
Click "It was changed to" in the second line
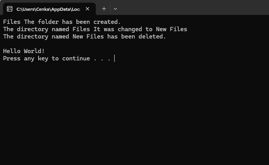click(123, 29)
